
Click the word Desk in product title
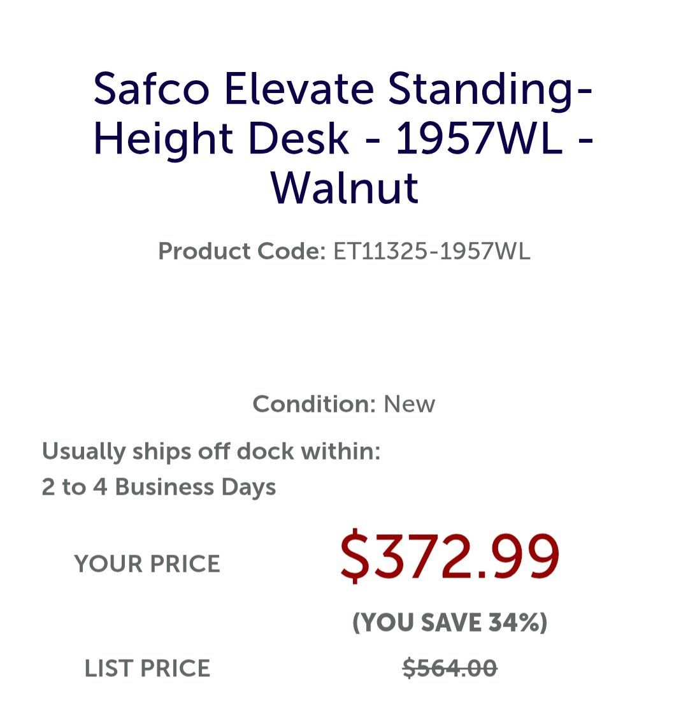[x=299, y=138]
